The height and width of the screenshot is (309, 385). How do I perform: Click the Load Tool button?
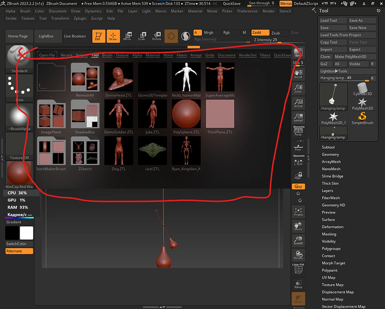tap(333, 20)
